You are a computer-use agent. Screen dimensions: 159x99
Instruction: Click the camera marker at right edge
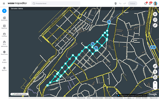[154, 47]
